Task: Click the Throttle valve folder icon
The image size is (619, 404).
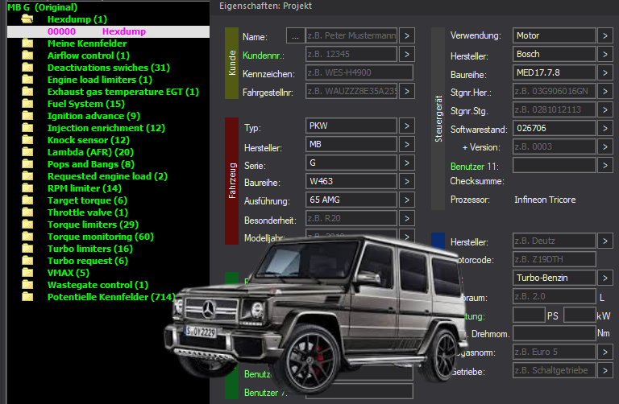Action: point(27,212)
